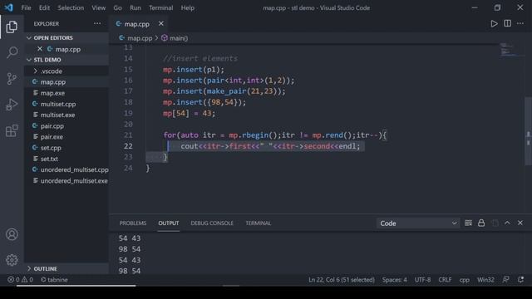Image resolution: width=532 pixels, height=299 pixels.
Task: Open the View menu
Action: [98, 7]
